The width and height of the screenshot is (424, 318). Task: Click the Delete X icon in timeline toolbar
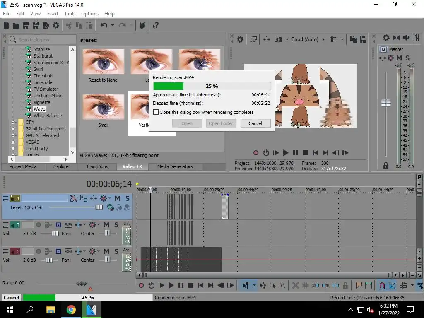(295, 285)
